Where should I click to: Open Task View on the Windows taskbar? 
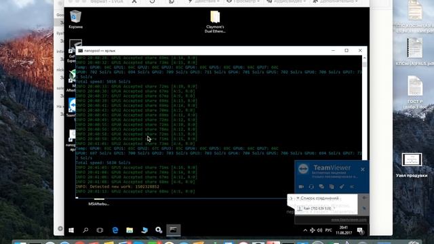[100, 230]
